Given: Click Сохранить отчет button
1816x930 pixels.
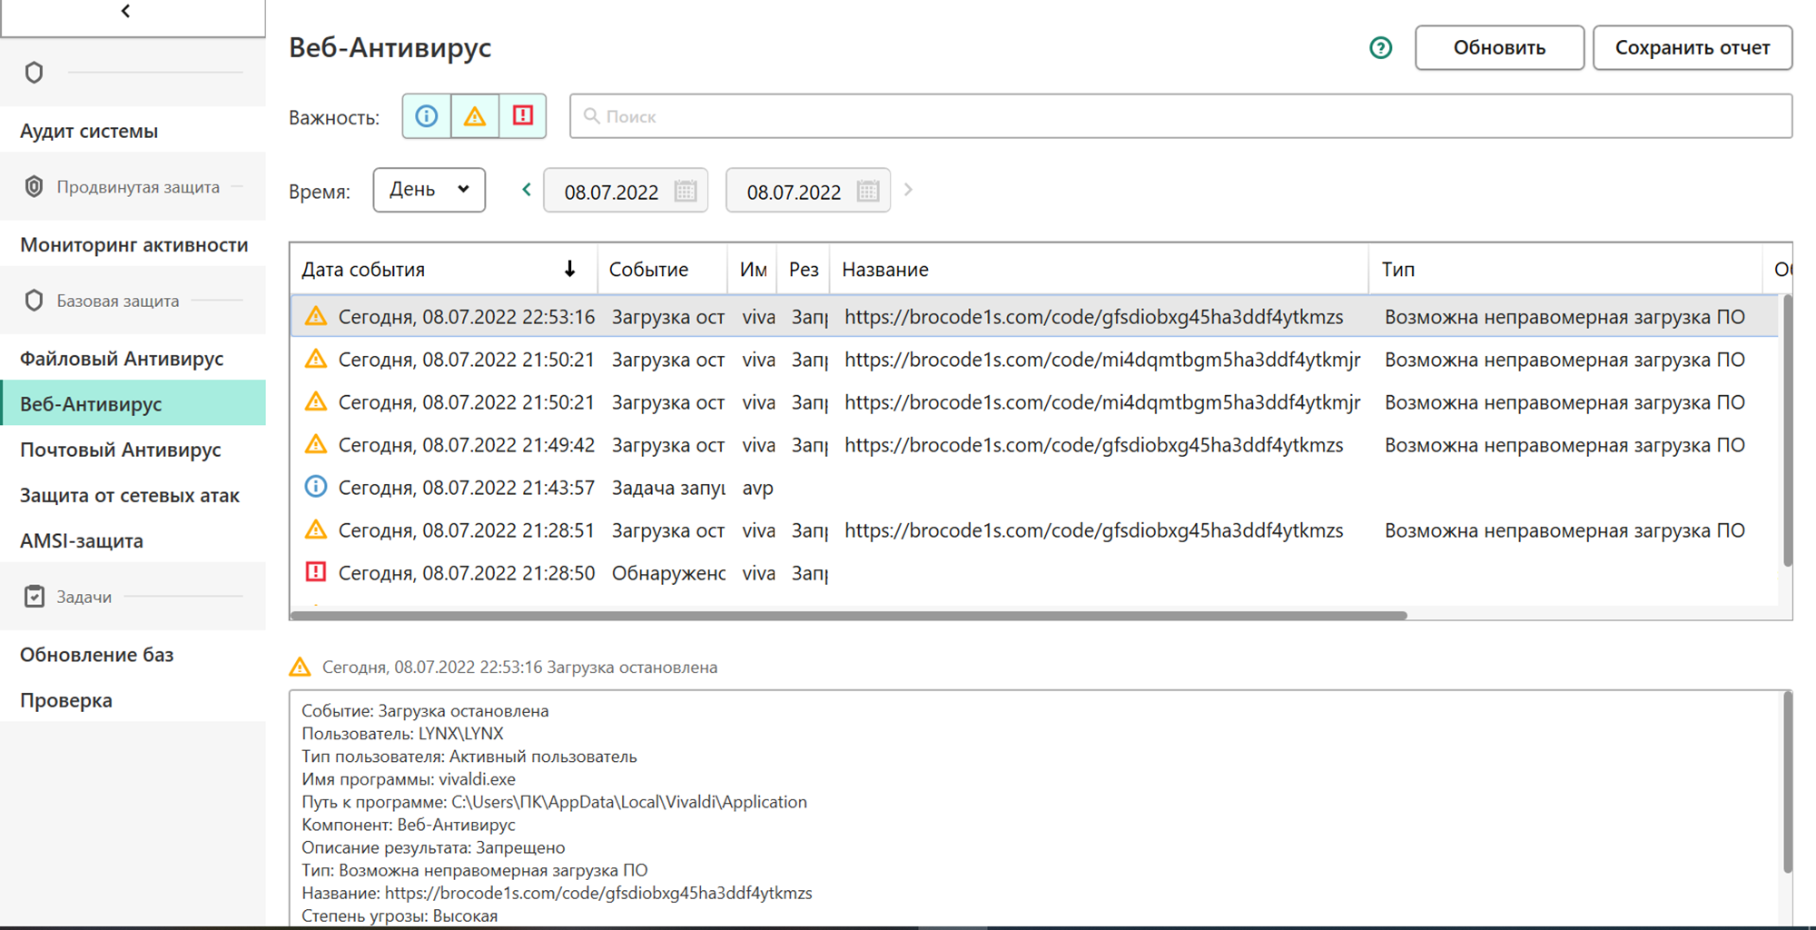Looking at the screenshot, I should [x=1693, y=48].
